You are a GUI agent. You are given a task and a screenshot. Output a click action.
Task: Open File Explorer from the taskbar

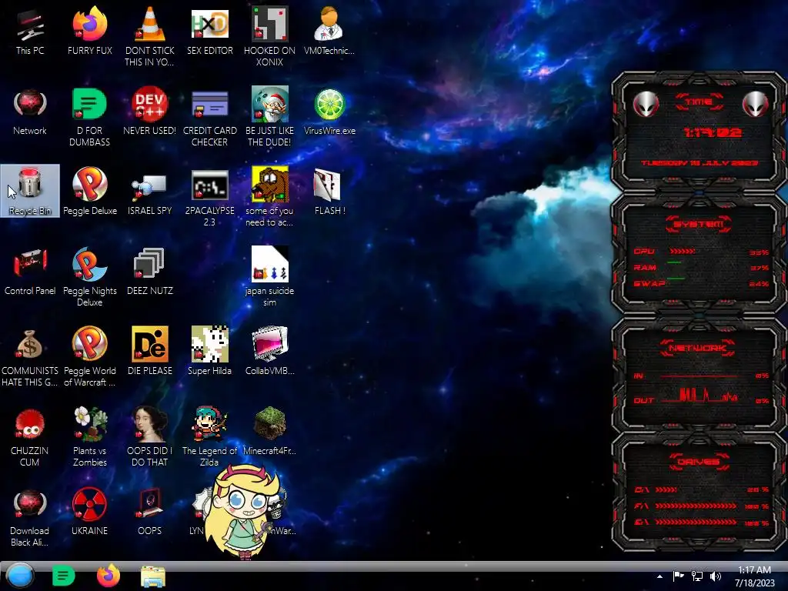pyautogui.click(x=153, y=576)
